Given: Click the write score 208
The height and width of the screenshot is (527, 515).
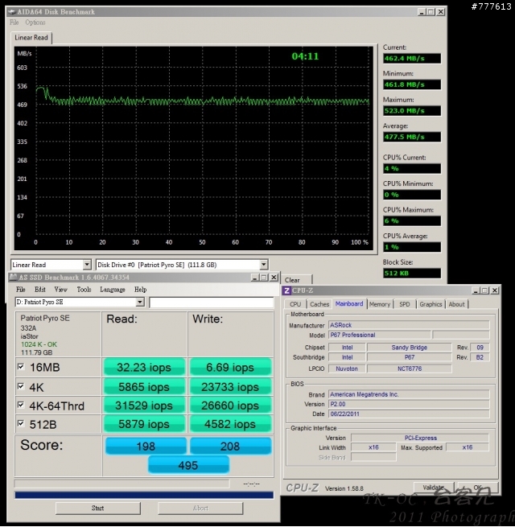Looking at the screenshot, I should tap(230, 446).
